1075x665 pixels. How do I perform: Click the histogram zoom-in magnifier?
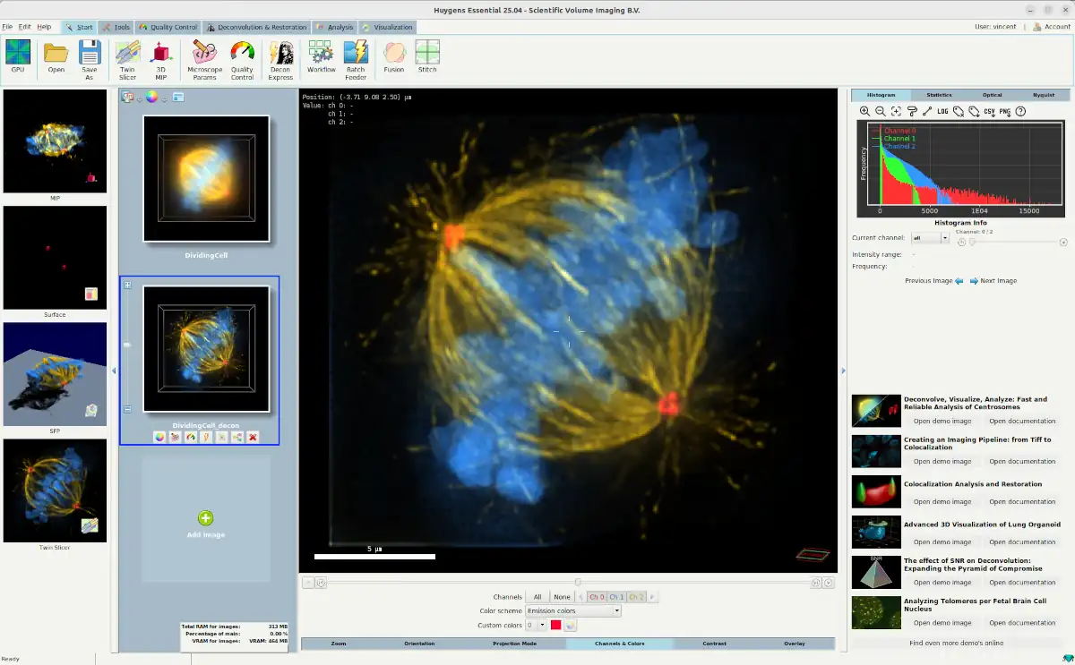864,112
